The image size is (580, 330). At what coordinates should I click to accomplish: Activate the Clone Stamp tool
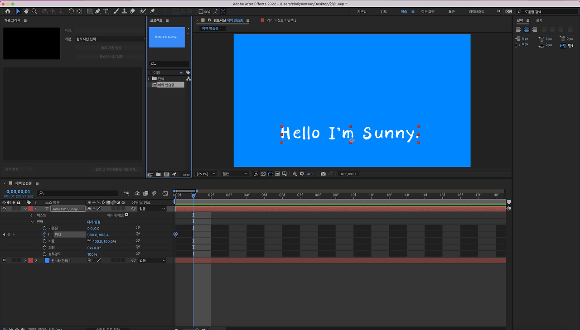124,11
